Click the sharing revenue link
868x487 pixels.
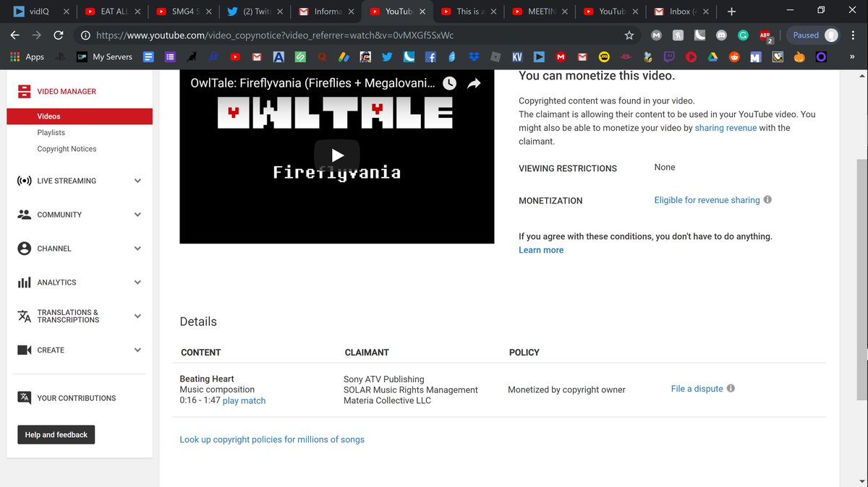pos(726,128)
